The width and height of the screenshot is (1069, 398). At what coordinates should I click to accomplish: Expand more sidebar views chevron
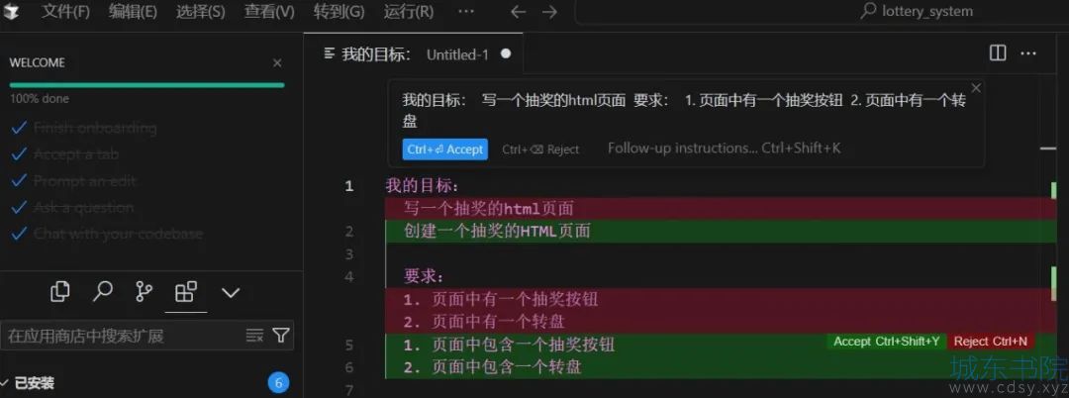point(231,292)
